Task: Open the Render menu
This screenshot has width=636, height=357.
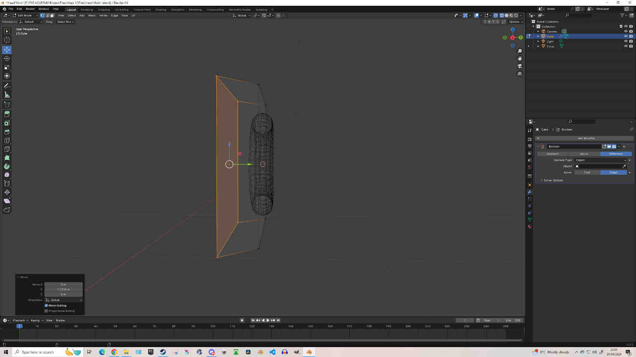Action: (x=30, y=9)
